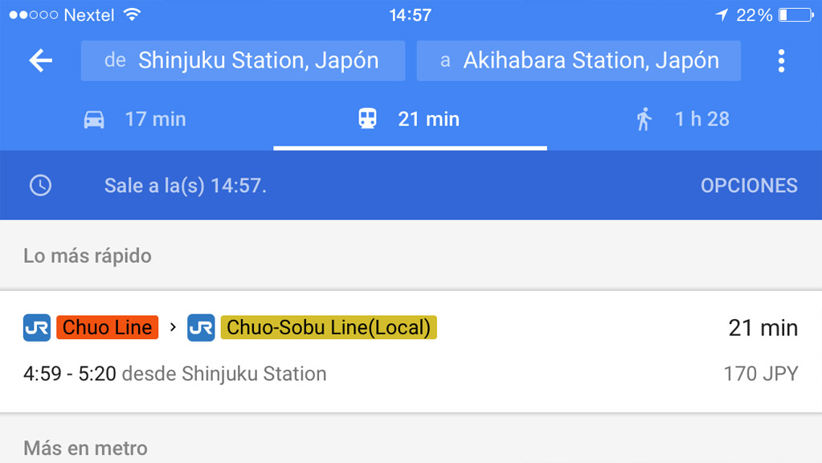
Task: Change departure time Sale a la(s) 14:57
Action: [186, 186]
